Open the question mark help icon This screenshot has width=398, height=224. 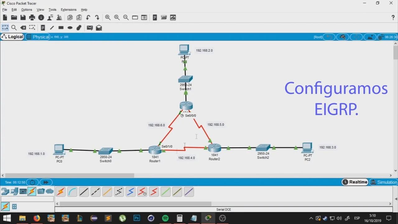coord(393,18)
